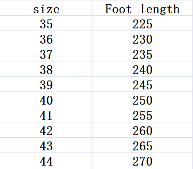Click the cell containing size 38
The image size is (193, 169).
click(x=46, y=69)
